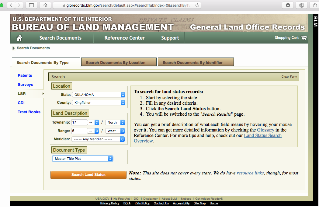Click the Search Land Status button

pos(88,175)
